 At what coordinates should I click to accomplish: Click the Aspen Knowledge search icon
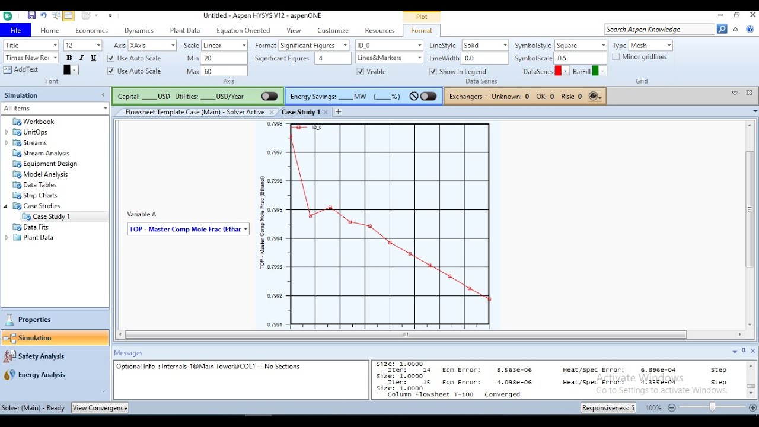722,29
